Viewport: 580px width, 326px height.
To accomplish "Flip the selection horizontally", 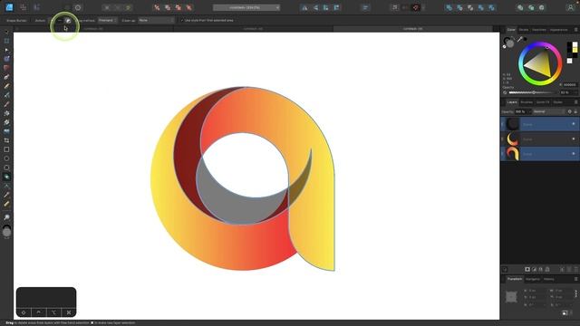I will click(304, 7).
